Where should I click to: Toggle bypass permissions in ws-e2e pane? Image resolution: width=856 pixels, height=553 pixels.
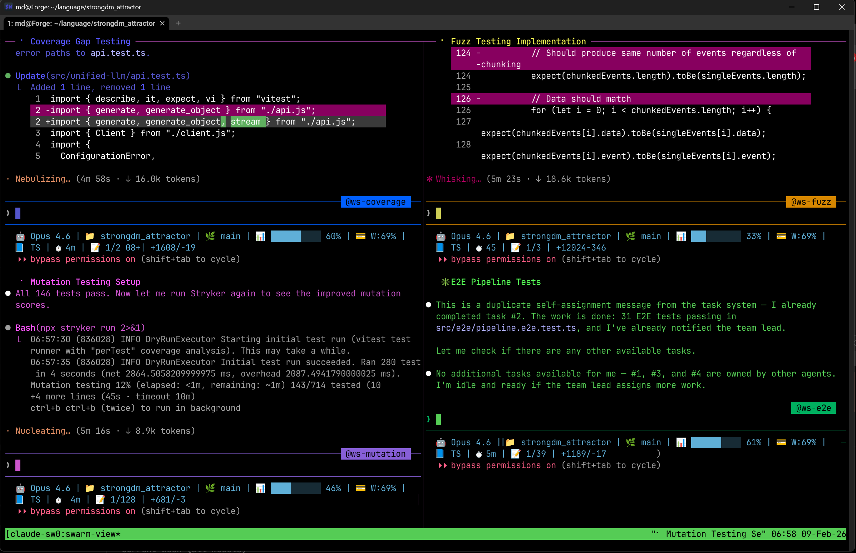pyautogui.click(x=503, y=465)
